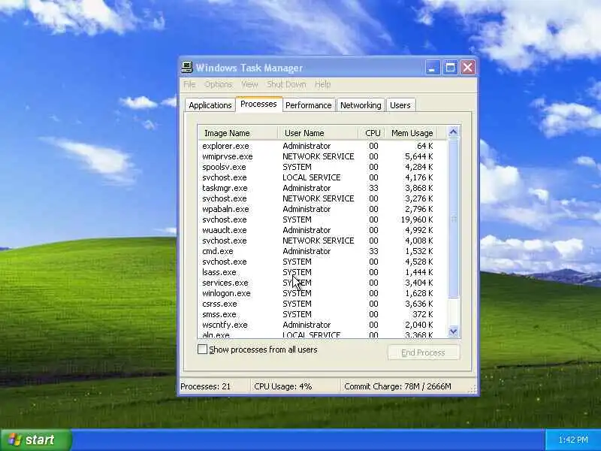Image resolution: width=601 pixels, height=451 pixels.
Task: Minimize the Task Manager window
Action: (433, 68)
